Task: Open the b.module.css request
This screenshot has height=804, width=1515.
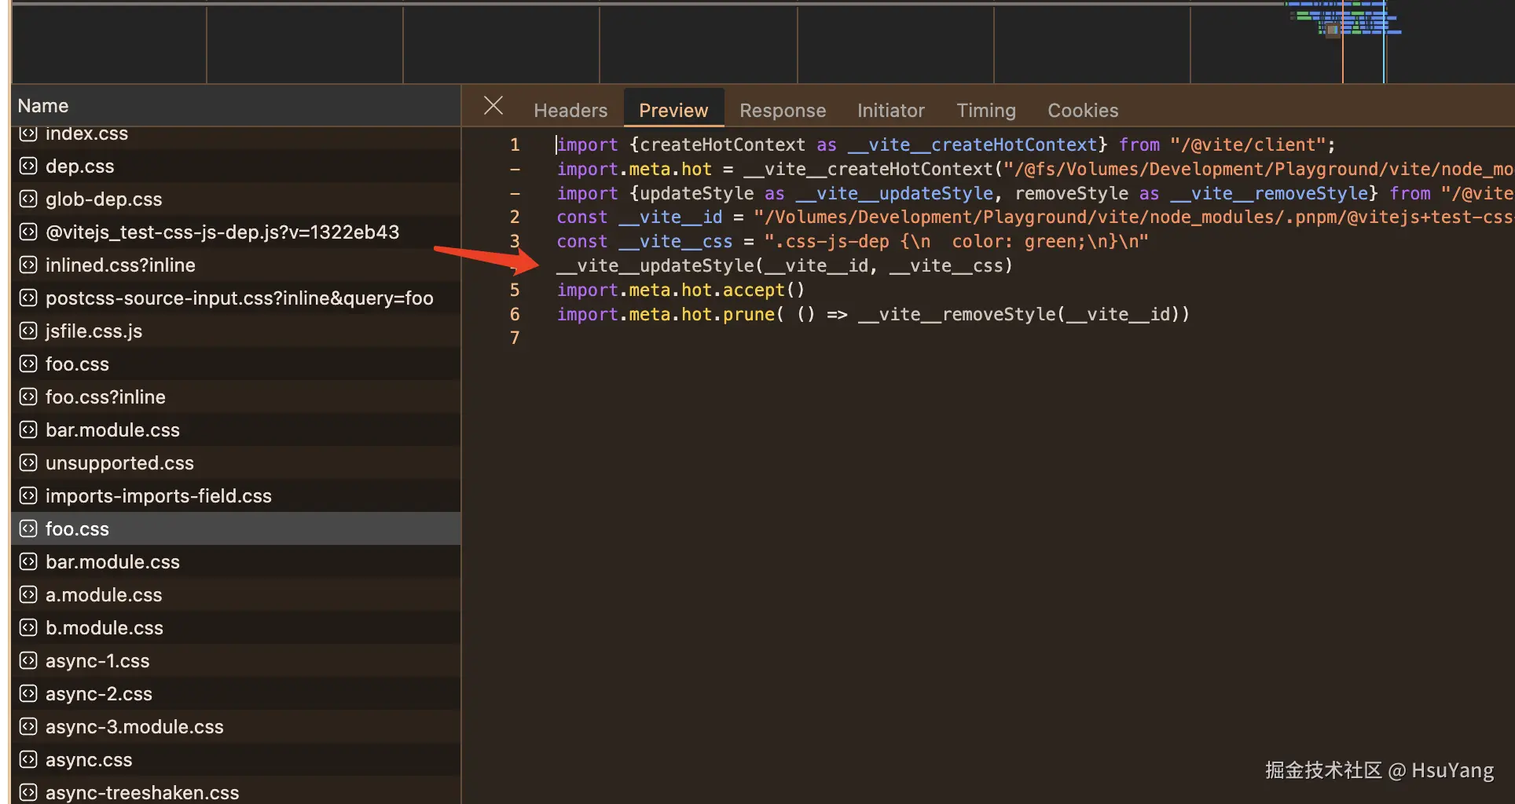Action: [236, 628]
